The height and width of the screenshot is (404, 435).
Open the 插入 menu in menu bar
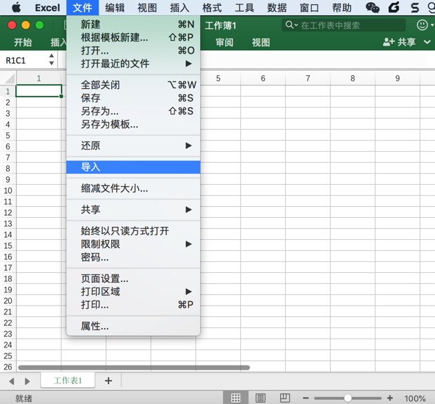(180, 8)
